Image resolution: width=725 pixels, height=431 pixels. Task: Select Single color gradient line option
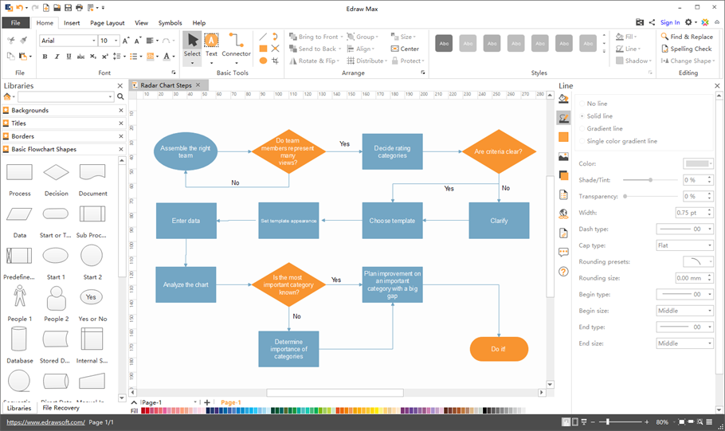[x=621, y=141]
